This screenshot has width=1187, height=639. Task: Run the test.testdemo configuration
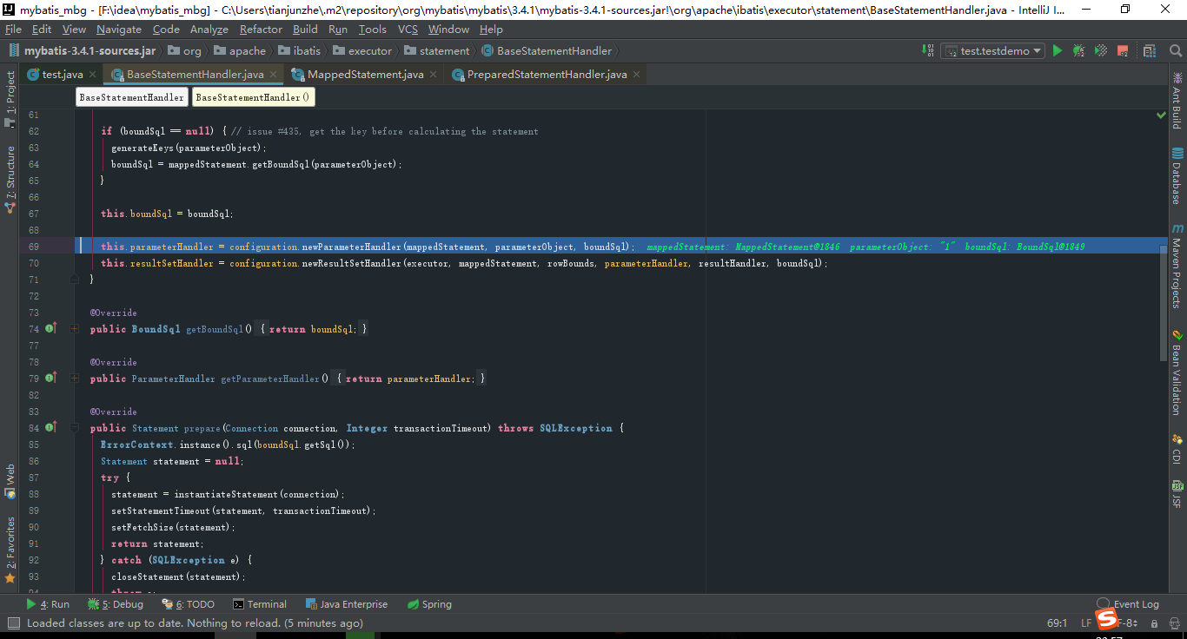[1058, 51]
